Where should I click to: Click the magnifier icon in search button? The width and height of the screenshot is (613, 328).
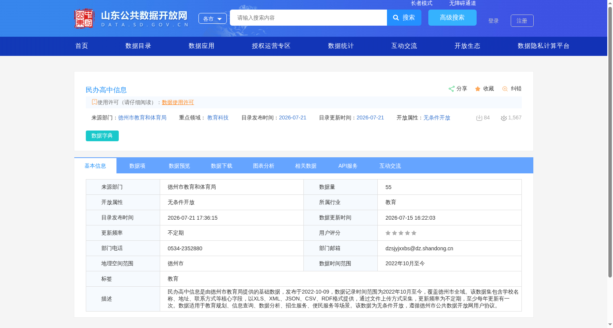point(396,18)
